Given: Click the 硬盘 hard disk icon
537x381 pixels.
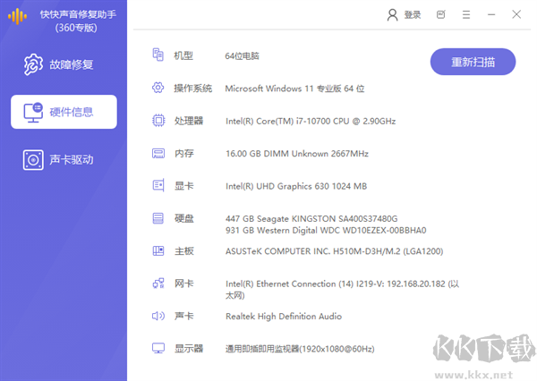Looking at the screenshot, I should pos(158,218).
